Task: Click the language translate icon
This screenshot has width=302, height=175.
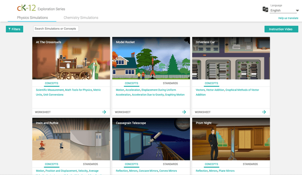Action: tap(265, 9)
